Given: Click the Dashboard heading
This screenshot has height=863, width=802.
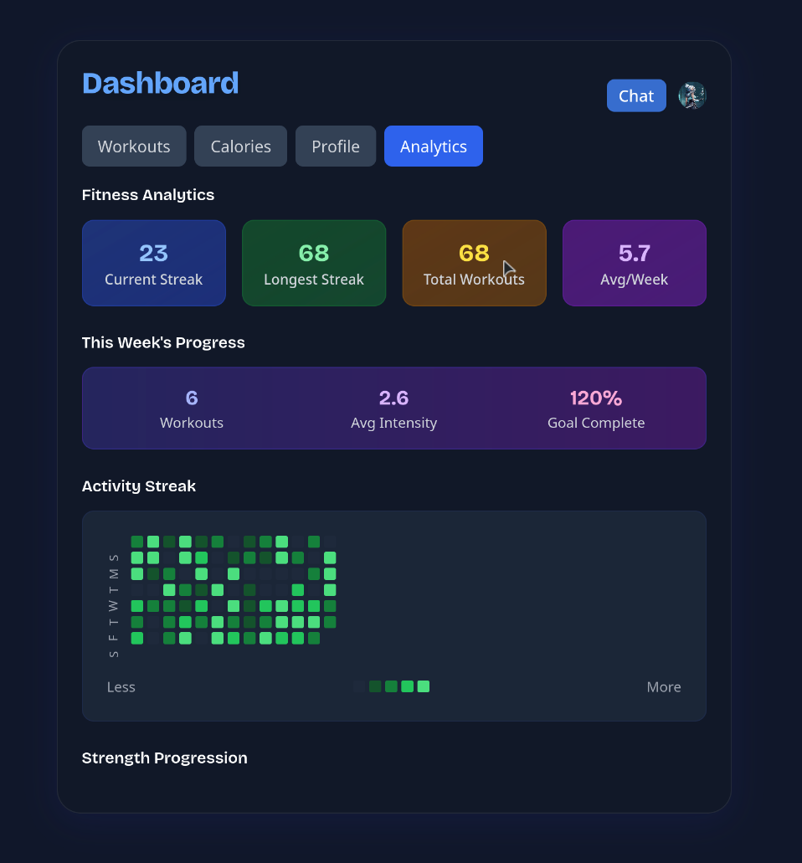Looking at the screenshot, I should click(160, 84).
